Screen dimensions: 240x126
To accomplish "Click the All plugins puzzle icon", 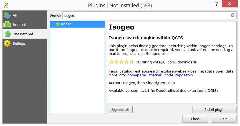I will point(7,15).
